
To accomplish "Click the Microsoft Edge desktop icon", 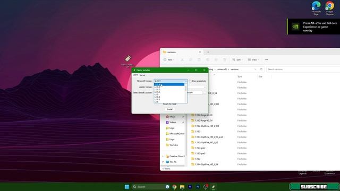I will click(316, 8).
